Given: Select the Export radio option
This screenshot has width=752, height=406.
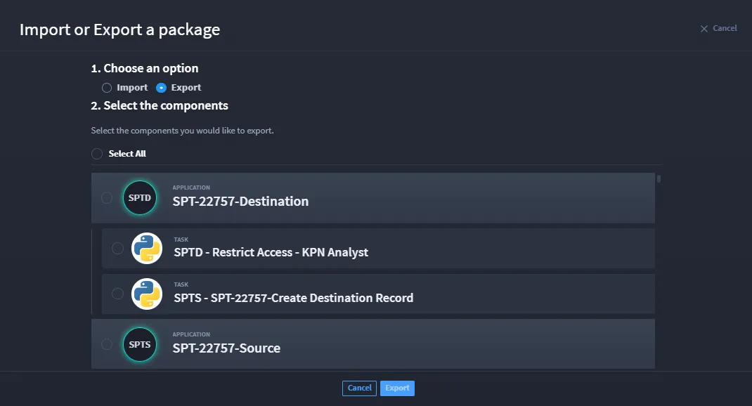Looking at the screenshot, I should coord(161,88).
